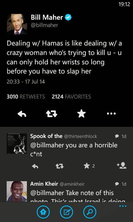The width and height of the screenshot is (133, 222).
Task: Open Spook of the's rabbit avatar
Action: [x=17, y=143]
